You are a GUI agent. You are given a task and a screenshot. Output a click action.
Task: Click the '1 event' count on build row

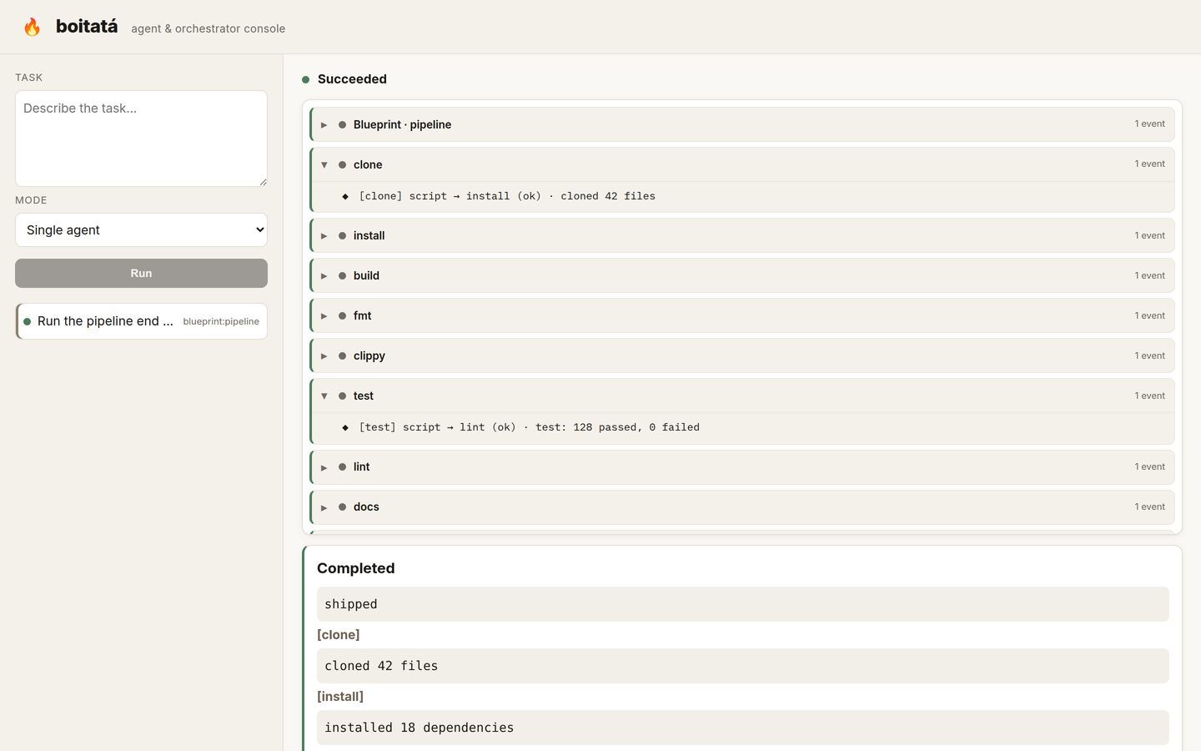[1149, 275]
